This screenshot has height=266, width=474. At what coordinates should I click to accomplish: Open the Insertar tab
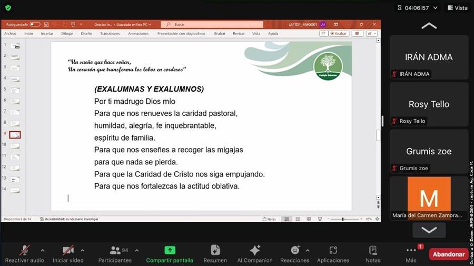47,34
